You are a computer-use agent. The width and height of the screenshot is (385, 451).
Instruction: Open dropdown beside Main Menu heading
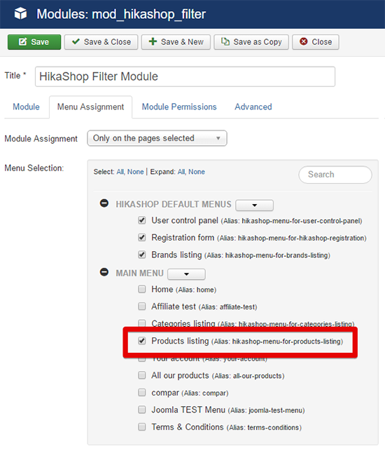(x=186, y=274)
